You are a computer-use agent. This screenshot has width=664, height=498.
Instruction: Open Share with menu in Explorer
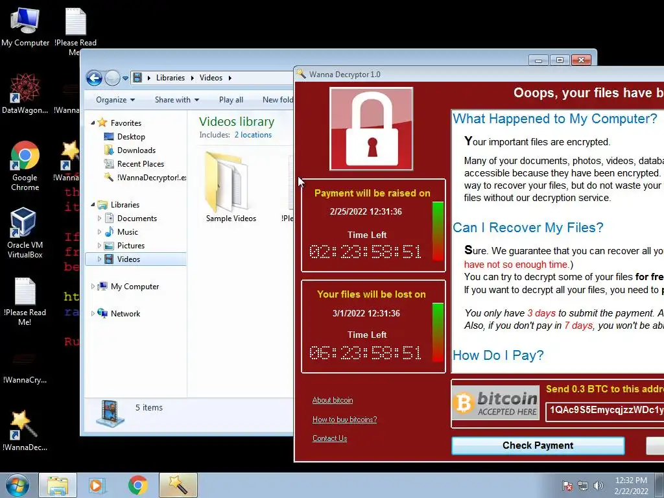coord(176,100)
